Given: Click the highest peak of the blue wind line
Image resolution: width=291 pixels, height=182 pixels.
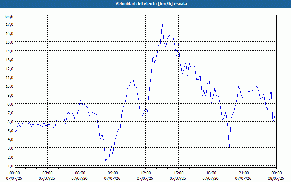Looking at the screenshot, I should tap(162, 22).
